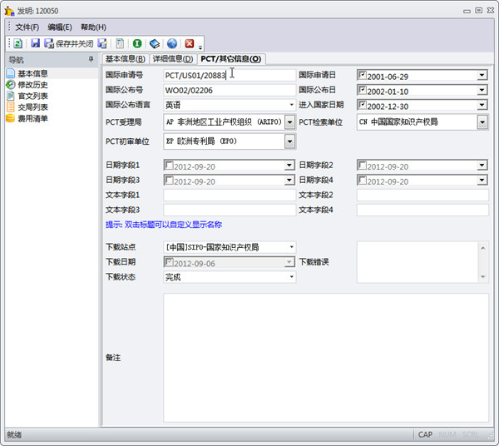Open the 日期字段3 date dropdown arrow
The image size is (499, 446).
[289, 180]
